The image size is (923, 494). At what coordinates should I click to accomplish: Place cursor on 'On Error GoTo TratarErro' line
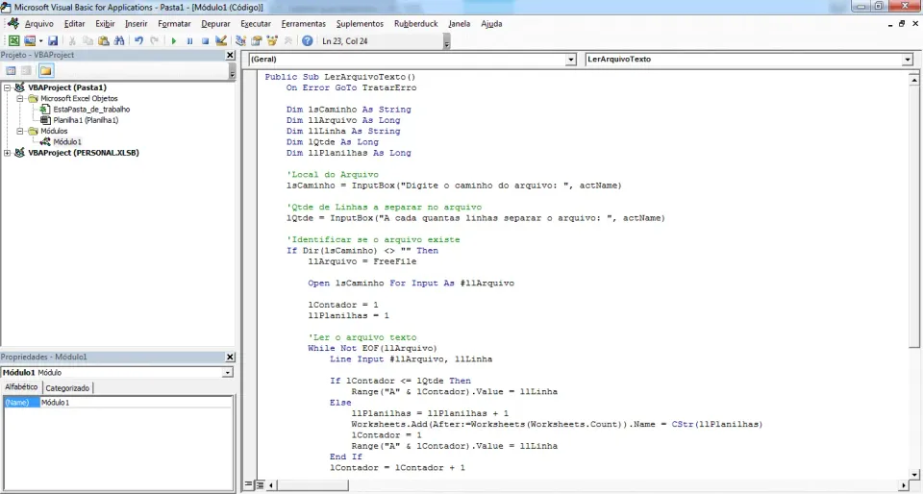coord(351,87)
